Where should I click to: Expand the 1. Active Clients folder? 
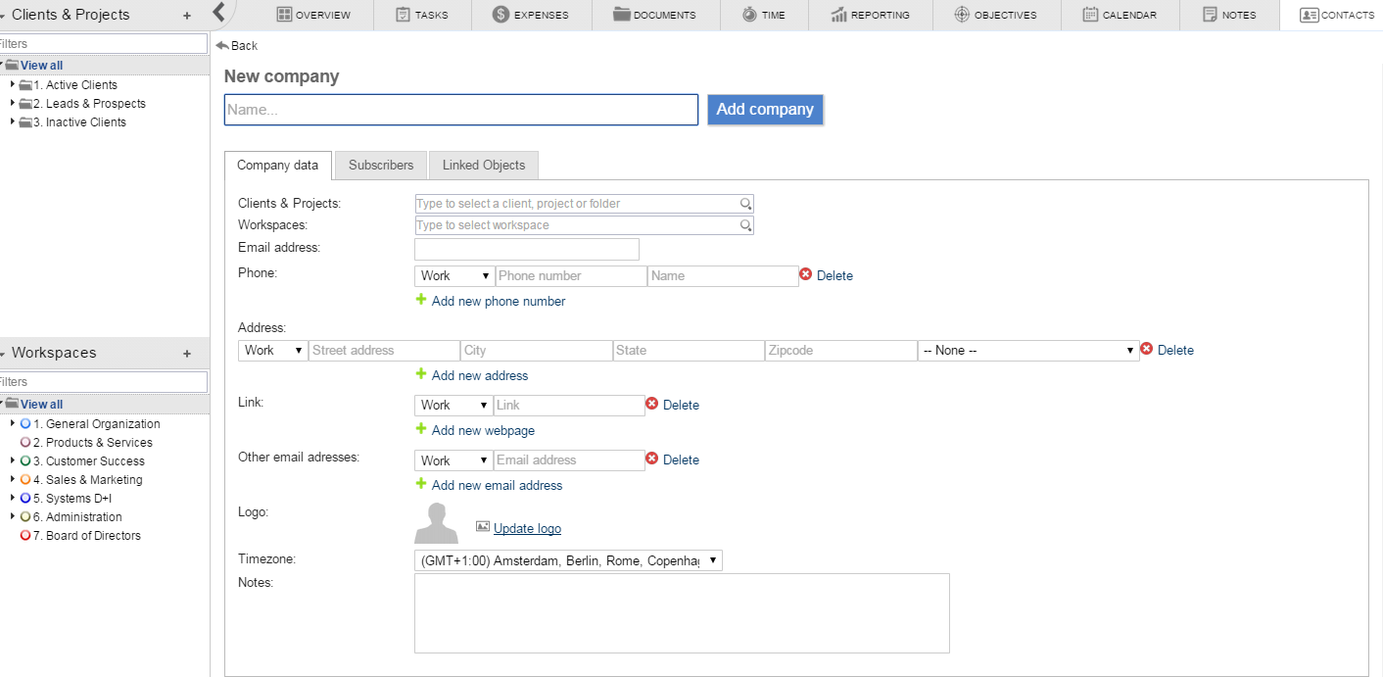coord(13,85)
